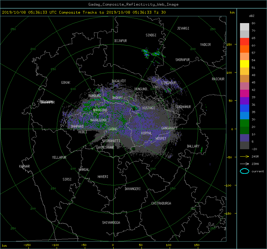This screenshot has height=249, width=267.
Task: Click the SIRSI city label
Action: [67, 179]
